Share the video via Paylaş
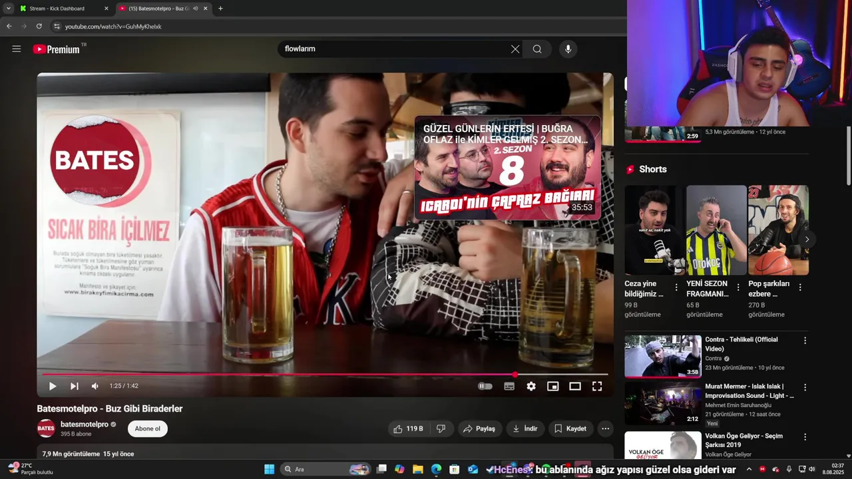Screen dimensions: 852x479 pyautogui.click(x=479, y=428)
